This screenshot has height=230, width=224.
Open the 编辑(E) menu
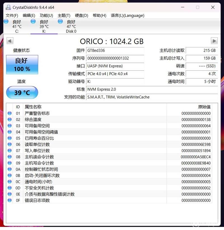[29, 15]
